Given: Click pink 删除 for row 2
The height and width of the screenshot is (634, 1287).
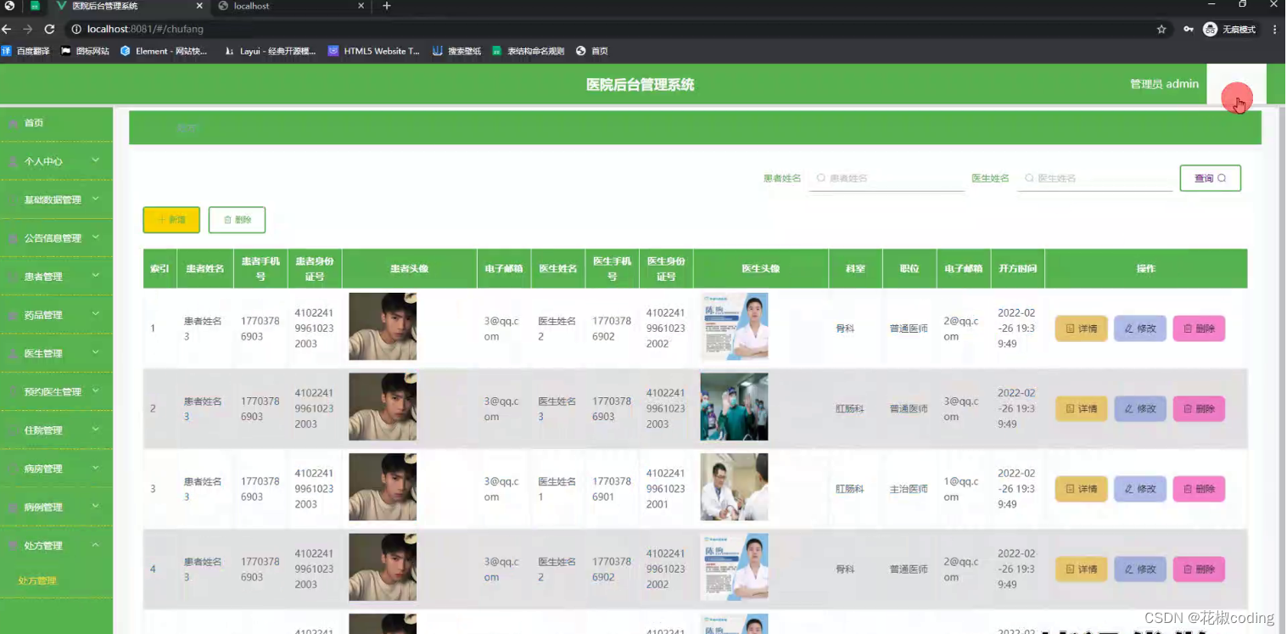Looking at the screenshot, I should click(1199, 409).
